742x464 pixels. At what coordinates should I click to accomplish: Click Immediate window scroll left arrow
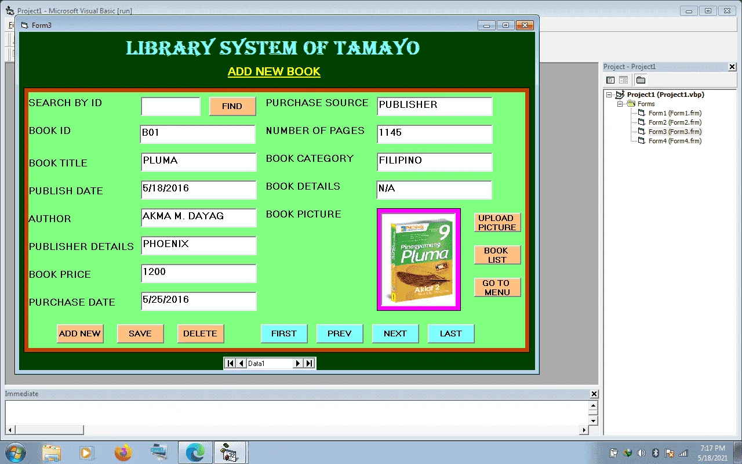(x=10, y=430)
